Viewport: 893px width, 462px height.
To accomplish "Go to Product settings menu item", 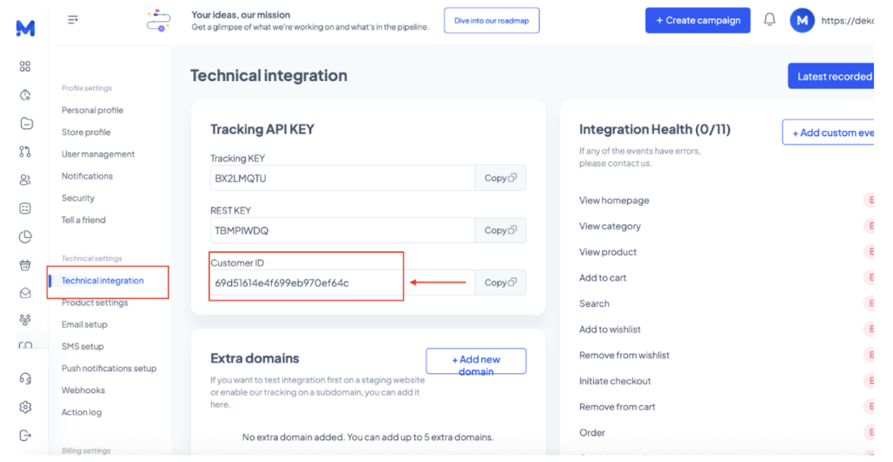I will (94, 302).
